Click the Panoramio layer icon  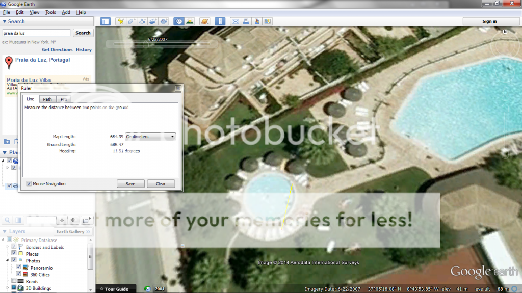pyautogui.click(x=25, y=268)
